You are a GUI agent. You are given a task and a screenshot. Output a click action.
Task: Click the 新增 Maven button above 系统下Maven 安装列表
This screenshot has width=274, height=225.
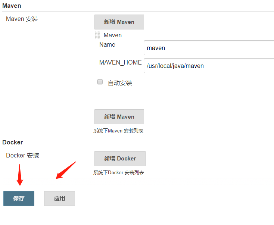click(x=119, y=117)
